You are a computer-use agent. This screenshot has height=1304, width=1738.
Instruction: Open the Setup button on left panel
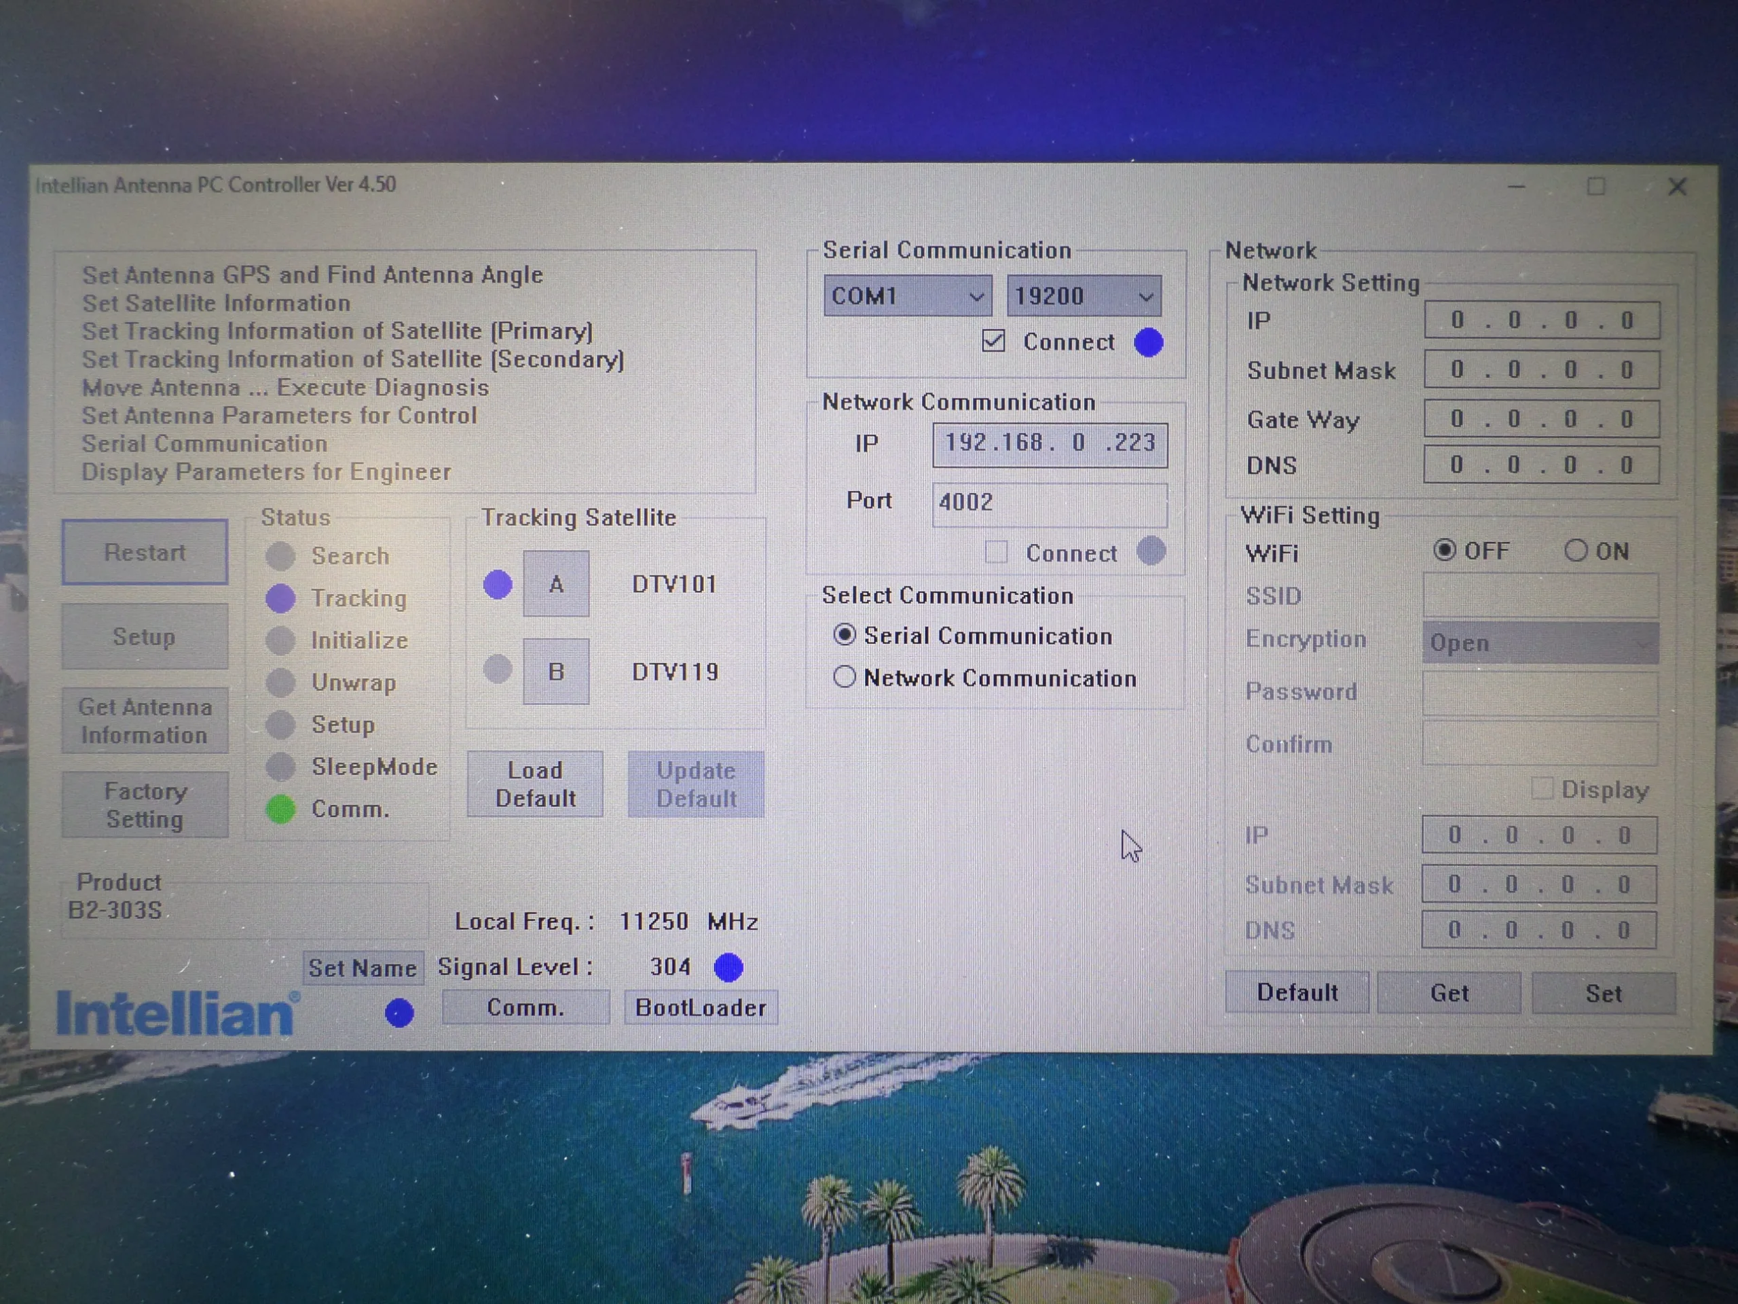[x=145, y=636]
